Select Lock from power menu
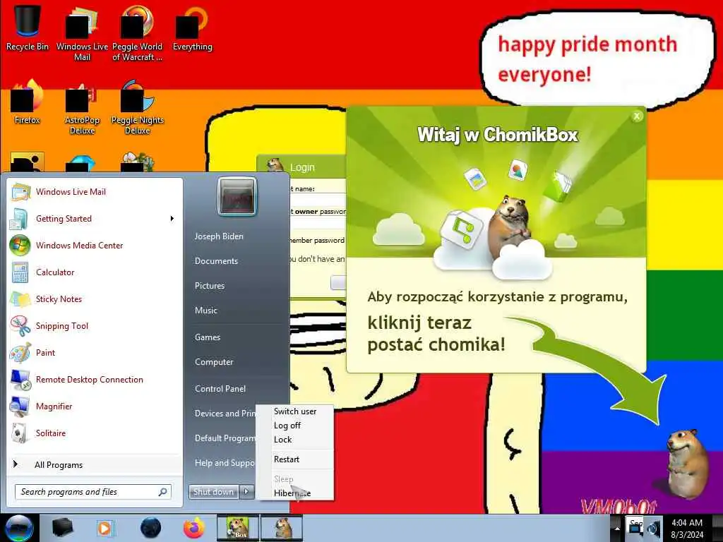The image size is (723, 542). (x=294, y=439)
